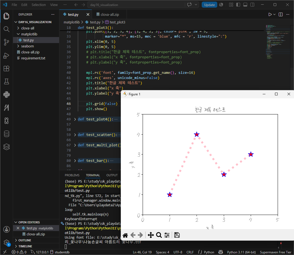
Task: Open editor More Actions ellipsis
Action: (288, 14)
